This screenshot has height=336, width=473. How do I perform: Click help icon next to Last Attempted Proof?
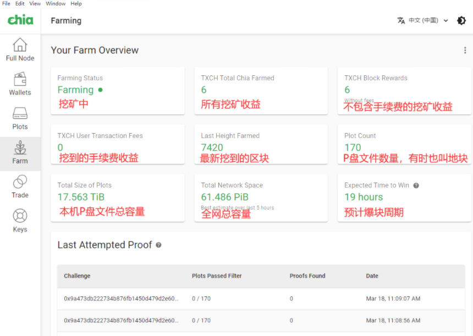coord(158,245)
